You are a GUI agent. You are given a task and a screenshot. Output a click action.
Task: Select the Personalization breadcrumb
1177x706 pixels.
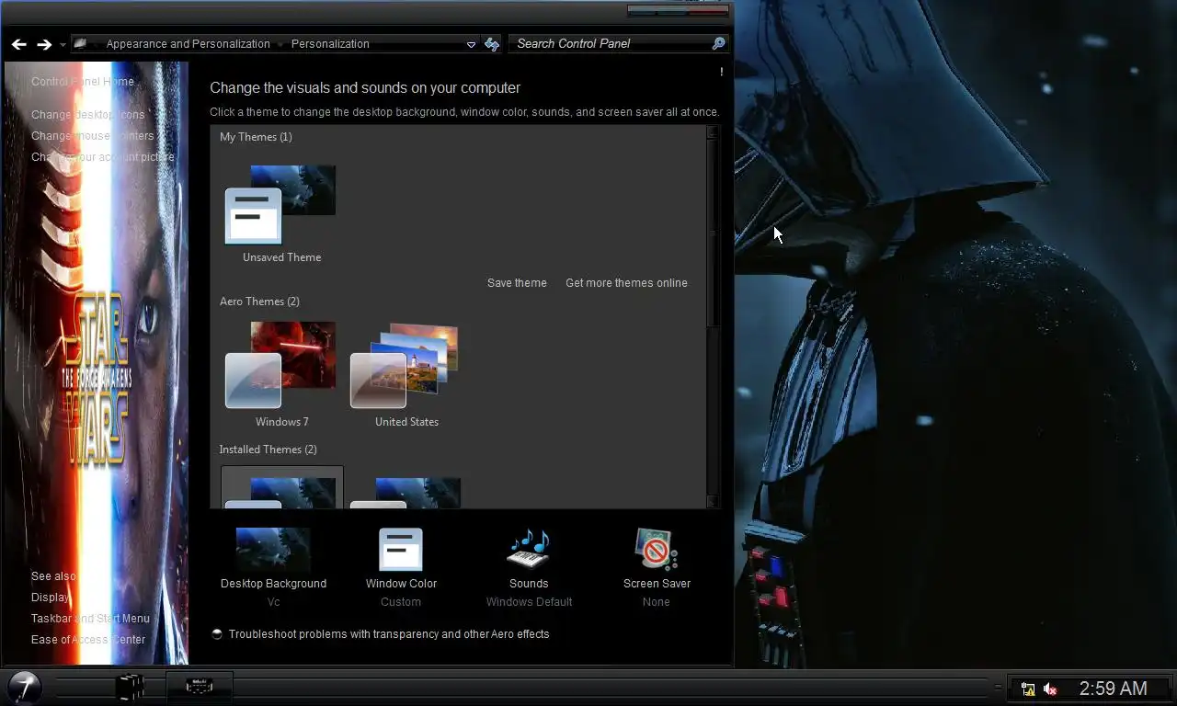tap(330, 43)
